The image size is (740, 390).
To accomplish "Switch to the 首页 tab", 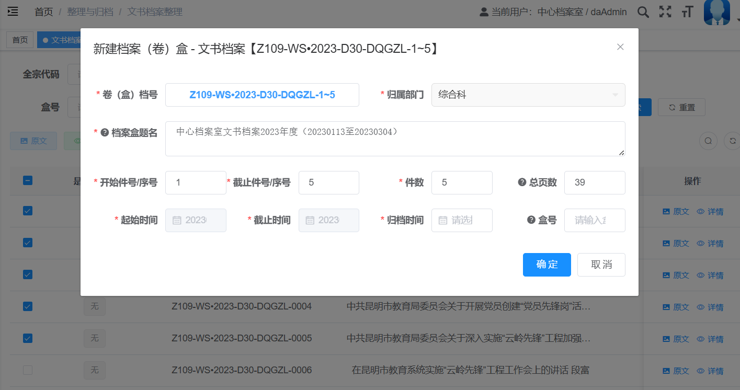I will point(20,40).
